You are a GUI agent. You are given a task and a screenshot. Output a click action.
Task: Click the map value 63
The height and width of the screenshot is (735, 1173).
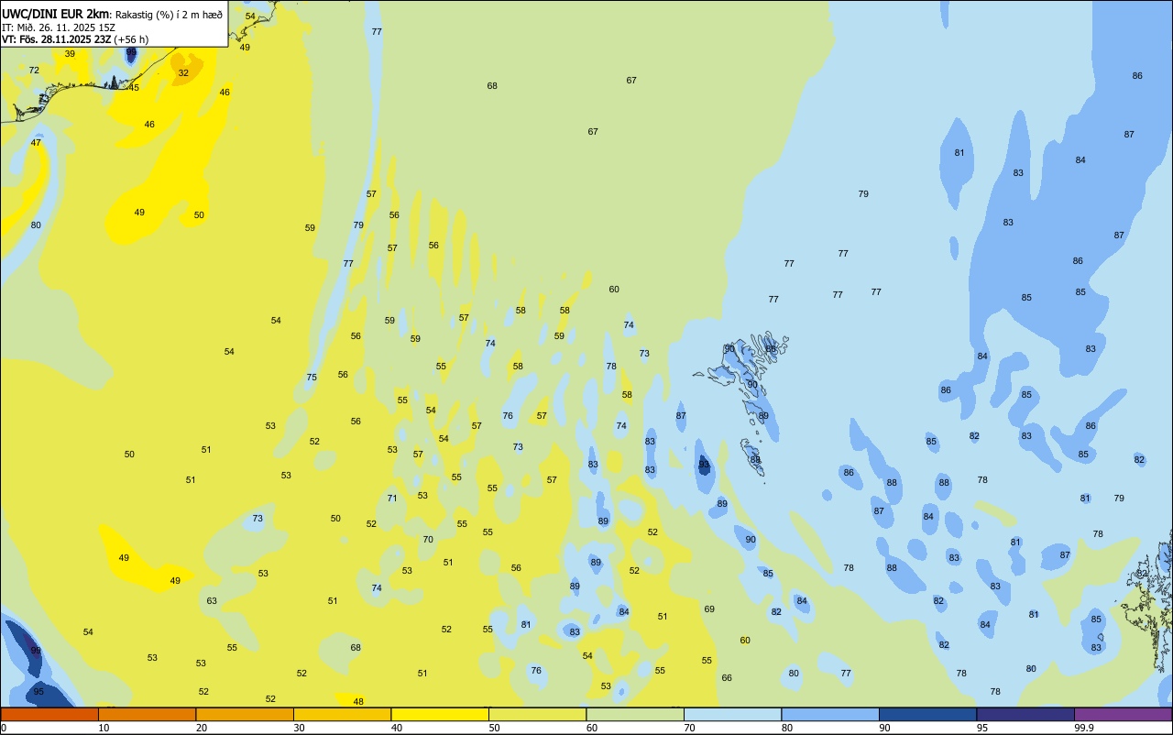(x=212, y=601)
